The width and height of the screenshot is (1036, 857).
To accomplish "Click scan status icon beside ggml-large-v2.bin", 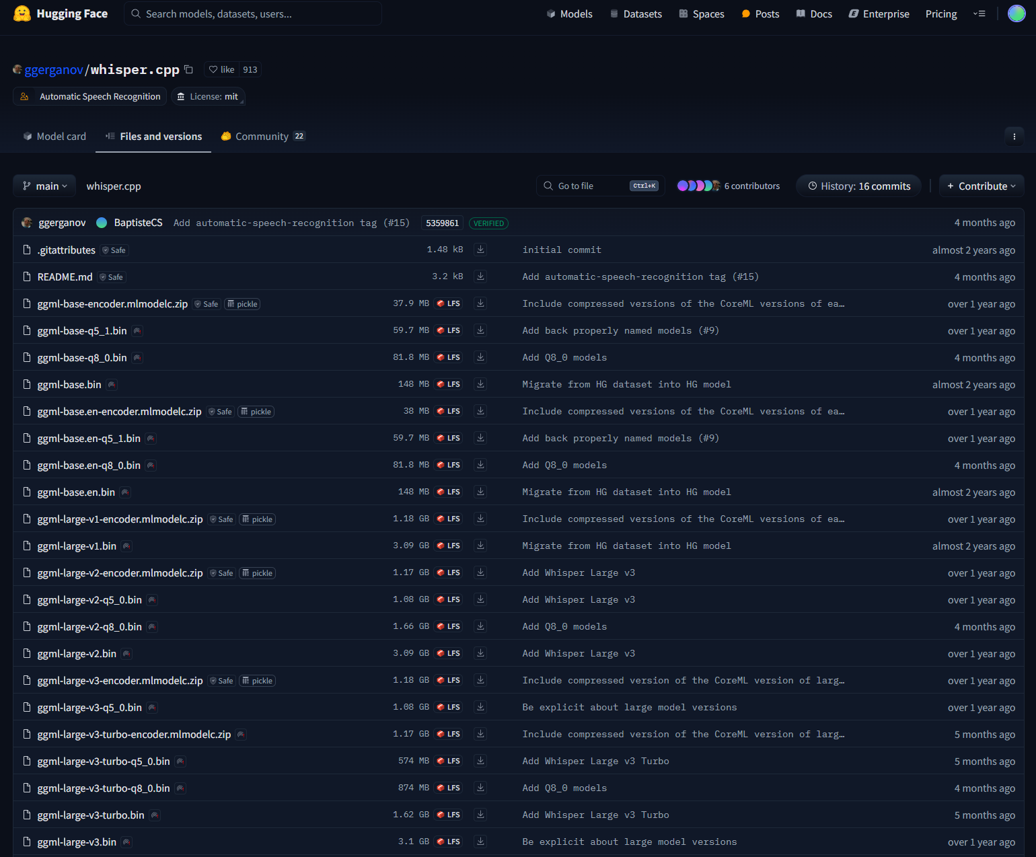I will (x=126, y=654).
